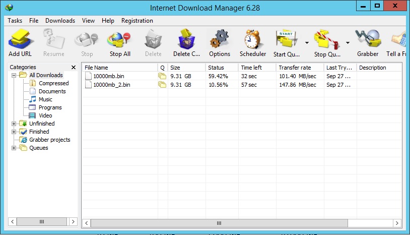This screenshot has height=235, width=410.
Task: Expand the Queues tree node
Action: click(x=14, y=148)
